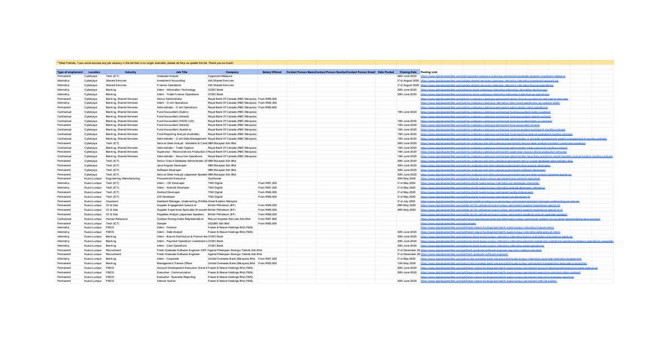Viewport: 670px width, 351px height.
Task: Click the 'Intern - Corporate' cell
Action: 182,259
